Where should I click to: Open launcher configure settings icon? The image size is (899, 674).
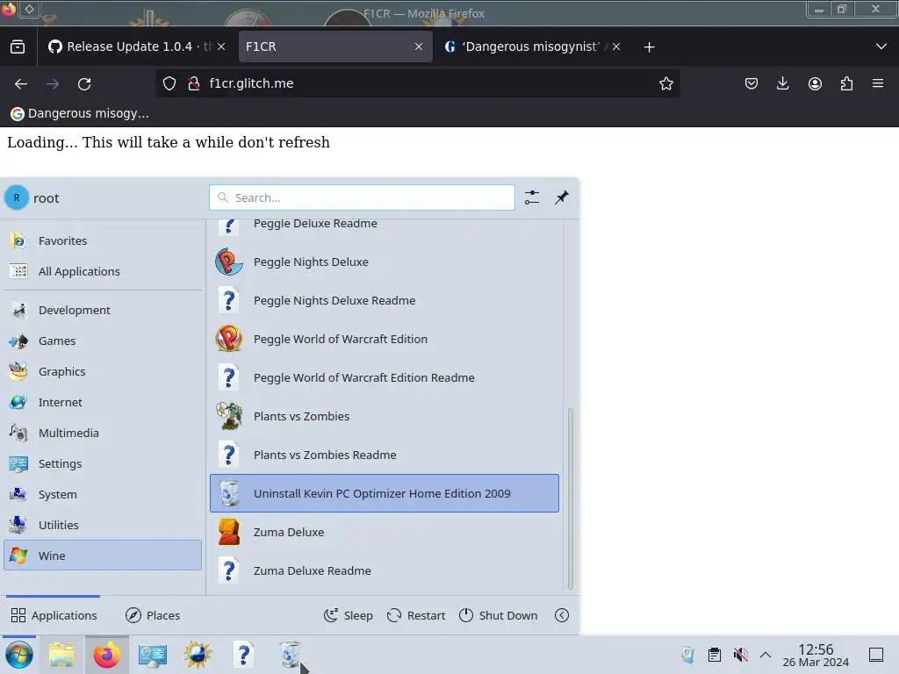[532, 197]
